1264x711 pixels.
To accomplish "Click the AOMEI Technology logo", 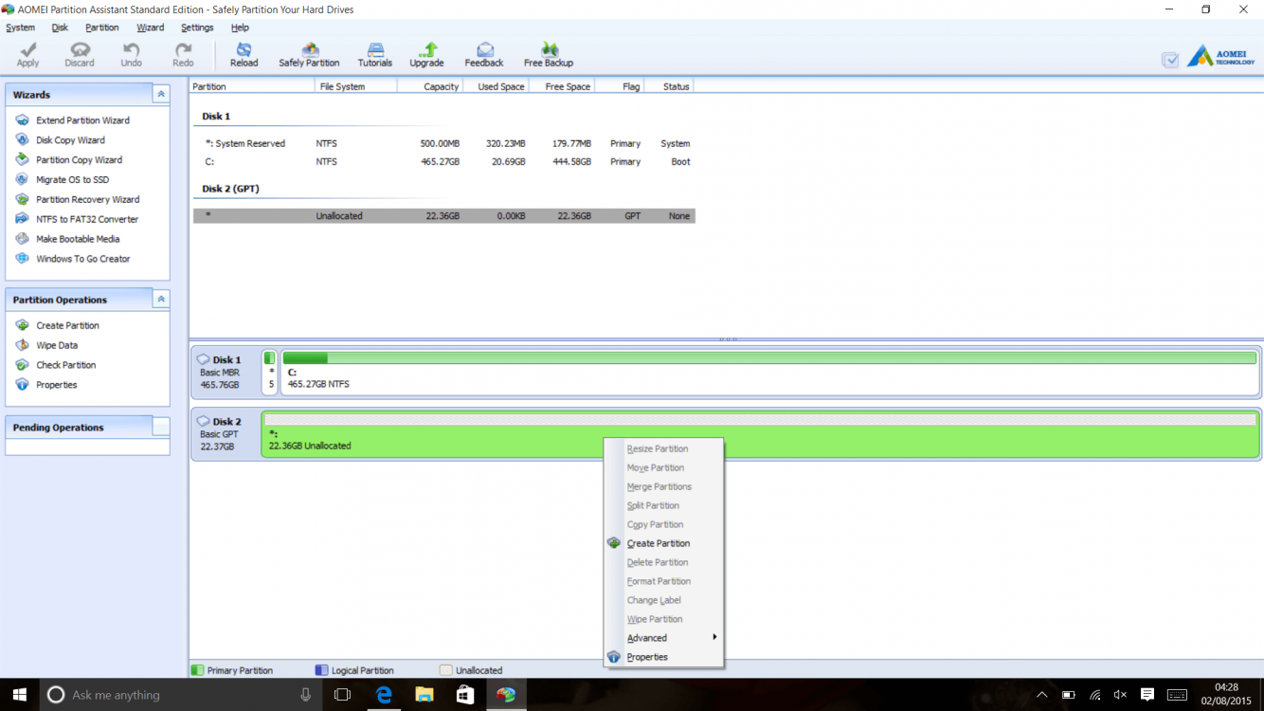I will pos(1220,56).
